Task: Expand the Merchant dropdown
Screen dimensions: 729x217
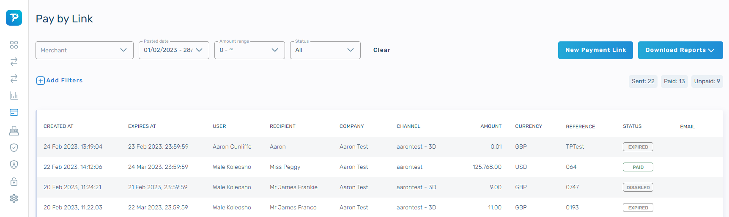Action: click(85, 50)
